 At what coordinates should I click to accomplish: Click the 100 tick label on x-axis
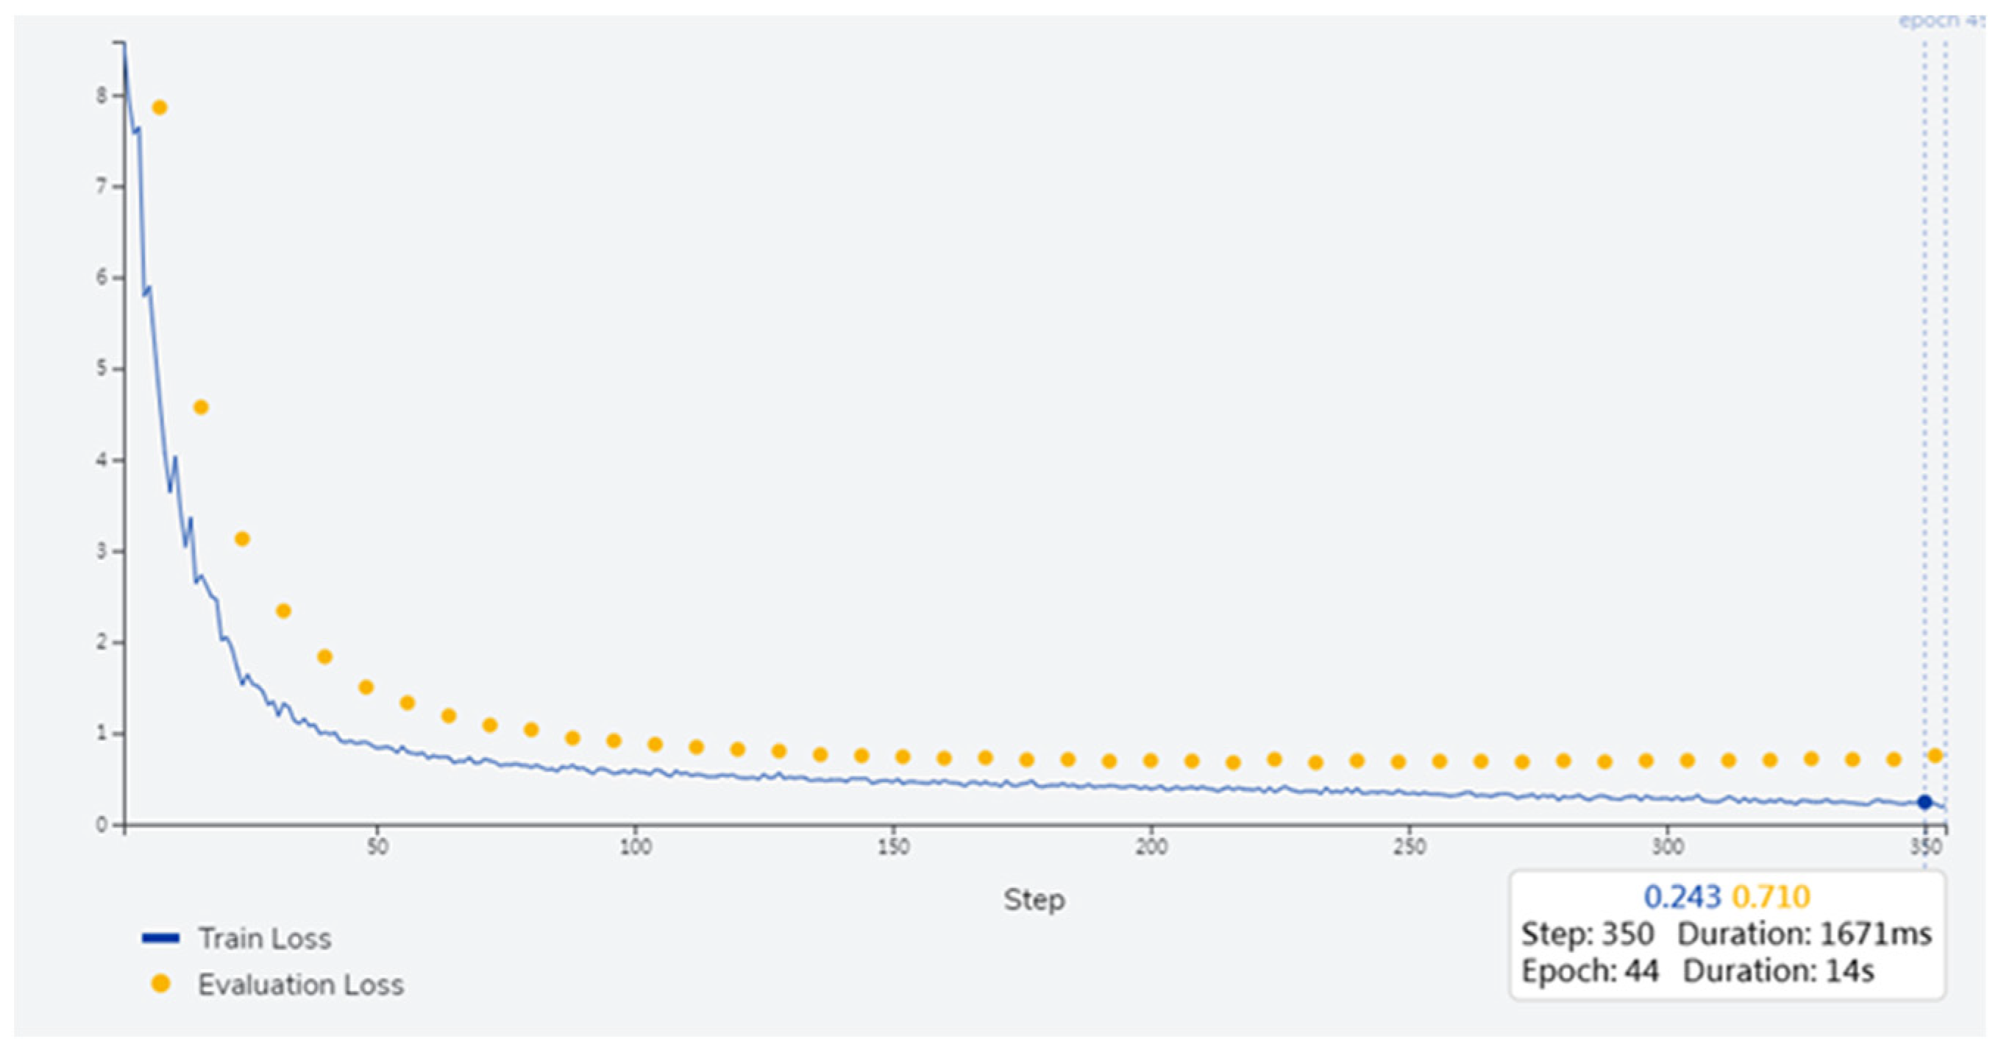pos(636,847)
